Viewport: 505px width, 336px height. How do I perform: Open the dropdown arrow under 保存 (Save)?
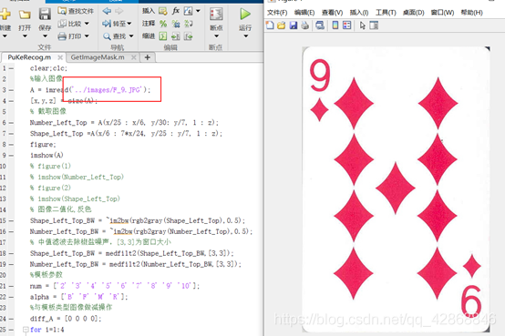(45, 36)
